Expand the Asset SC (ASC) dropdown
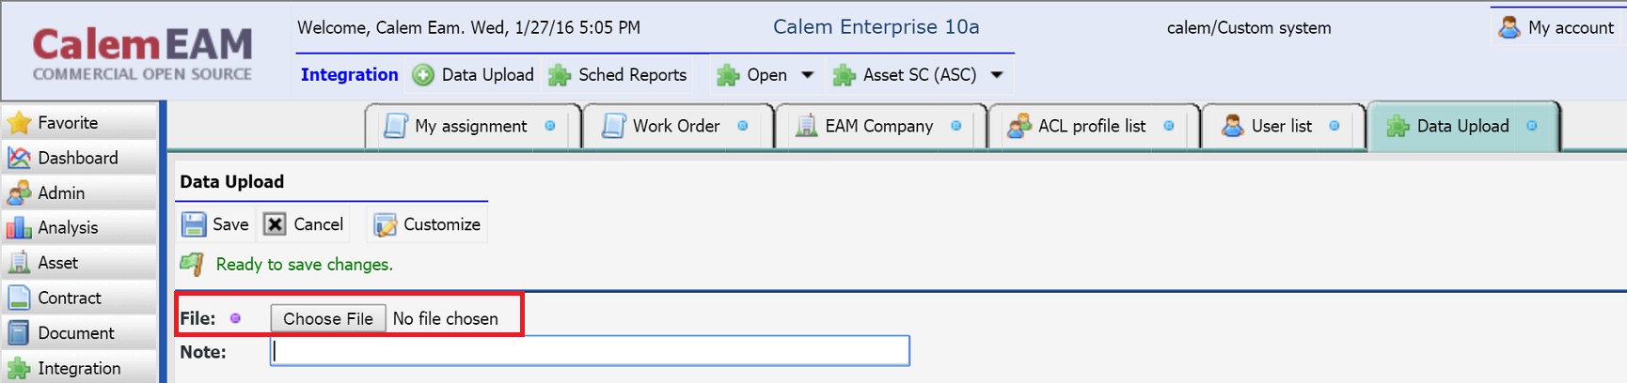This screenshot has width=1627, height=383. click(997, 75)
